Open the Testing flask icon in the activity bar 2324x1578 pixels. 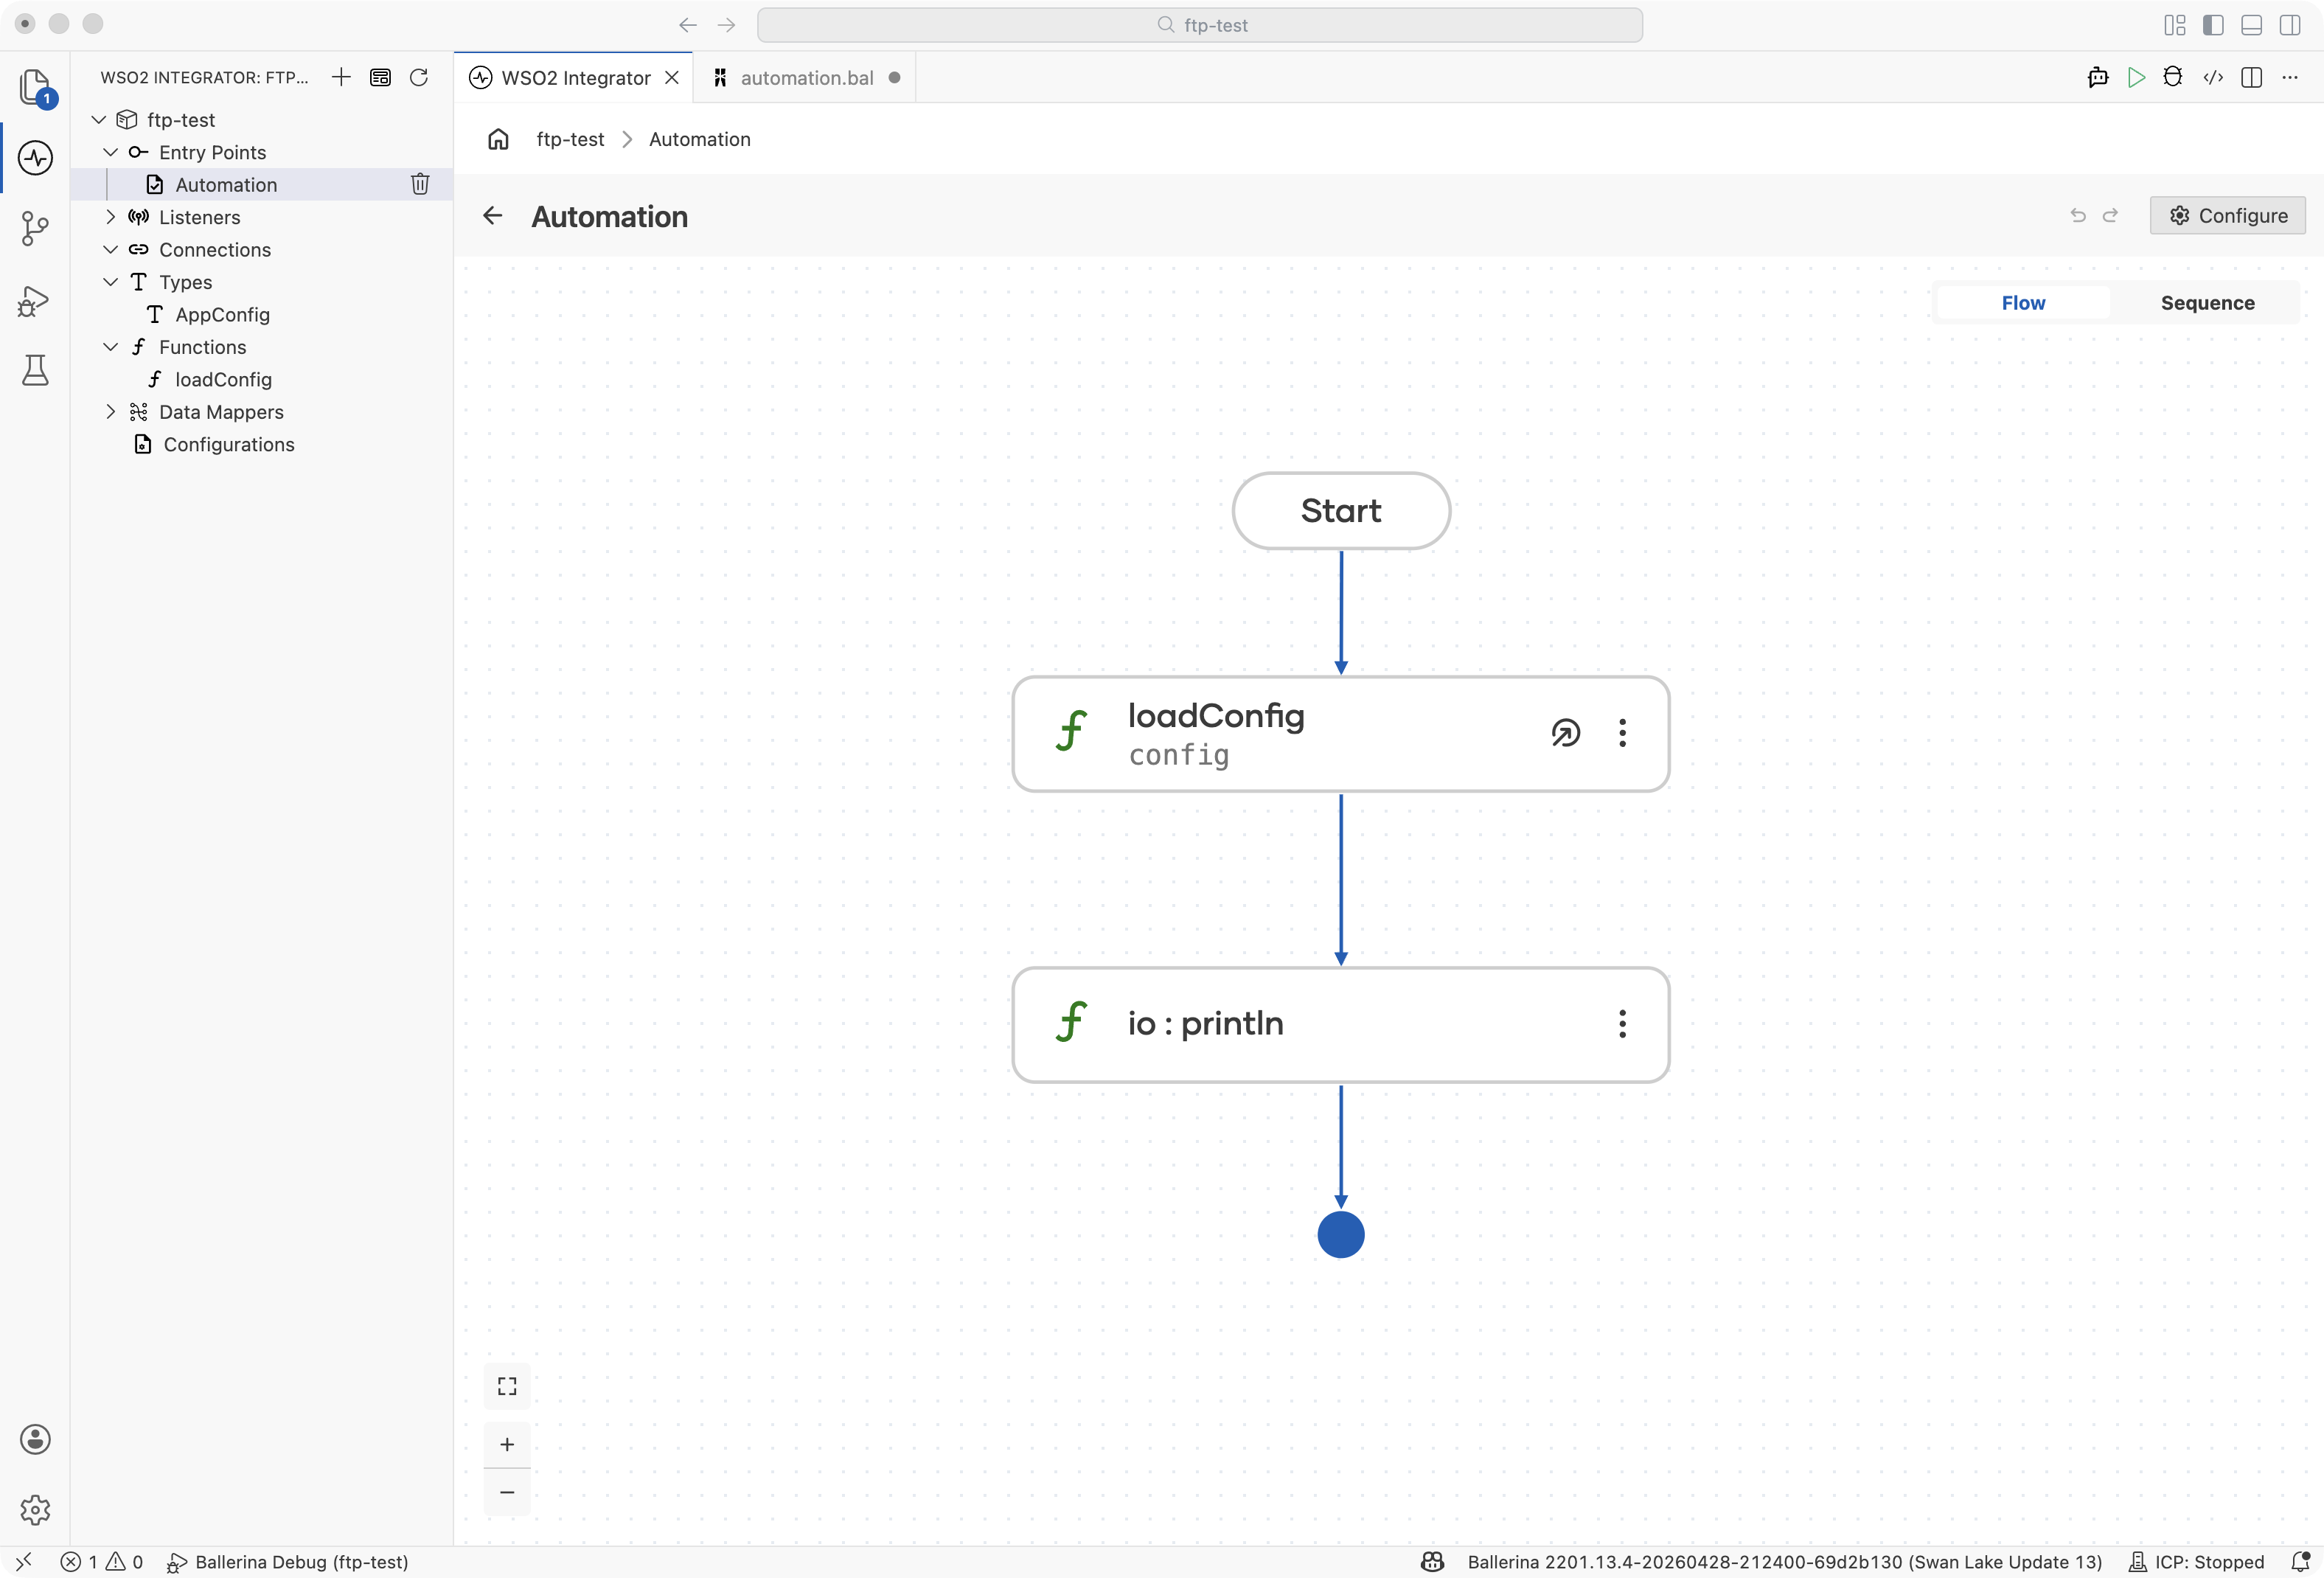[35, 370]
